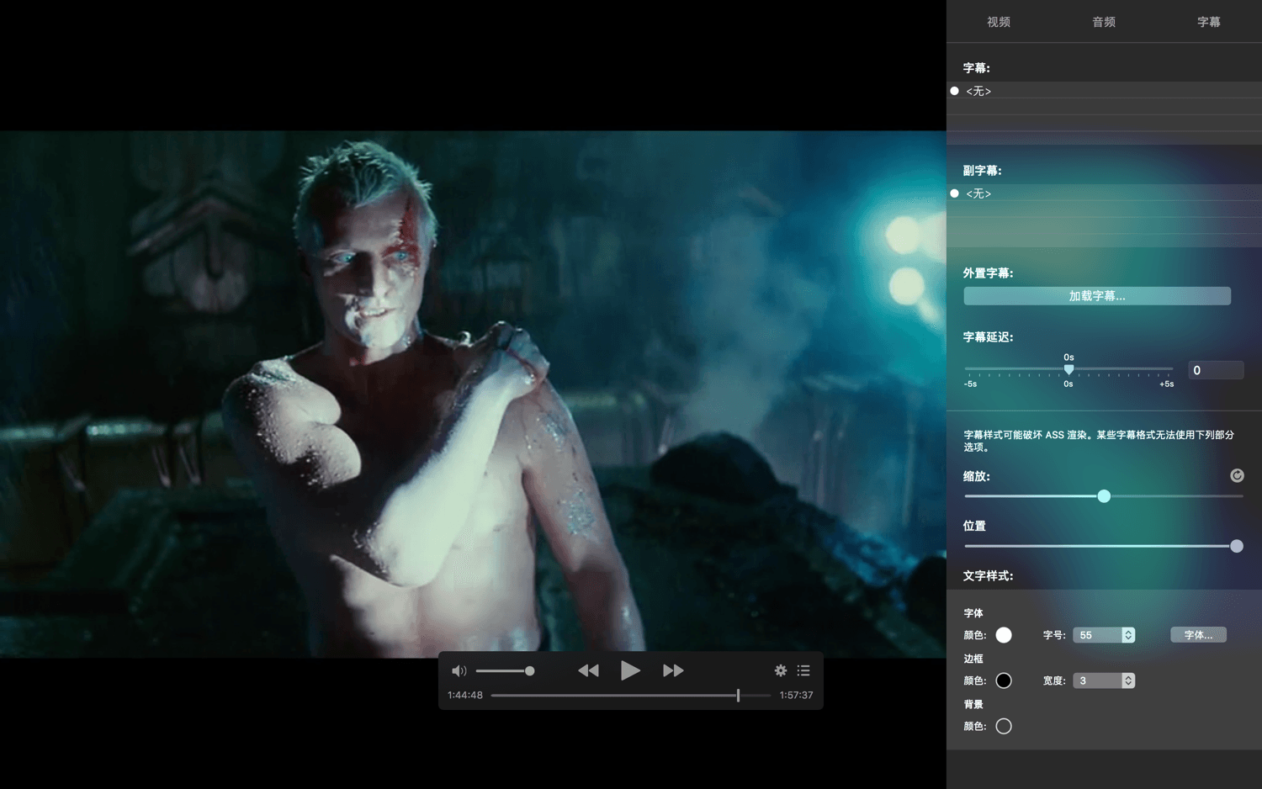Click the 宽度 field showing 3
The height and width of the screenshot is (789, 1262).
click(x=1097, y=680)
